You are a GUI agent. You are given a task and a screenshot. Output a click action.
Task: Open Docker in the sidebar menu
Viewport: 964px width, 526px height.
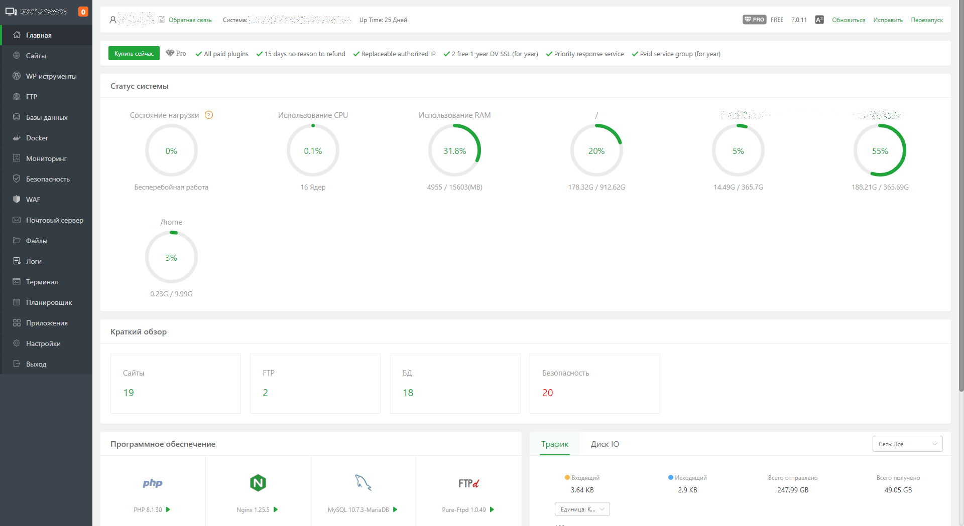pos(37,138)
